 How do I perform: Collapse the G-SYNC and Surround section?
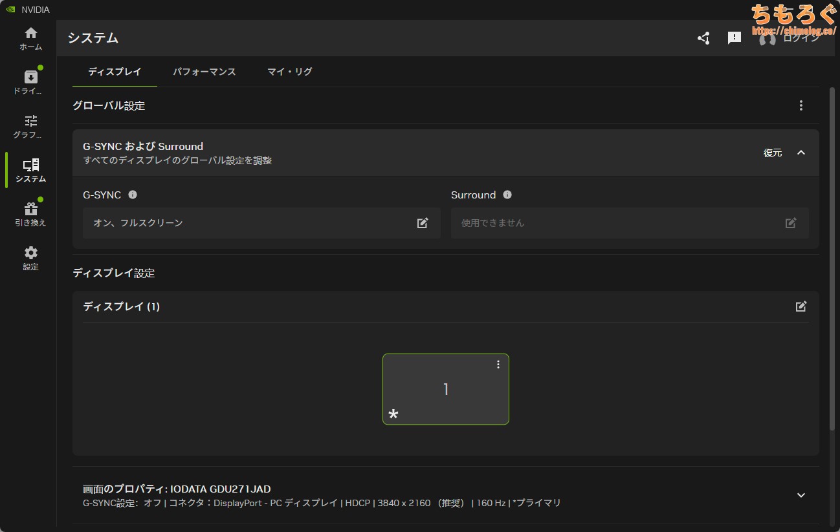pyautogui.click(x=801, y=153)
